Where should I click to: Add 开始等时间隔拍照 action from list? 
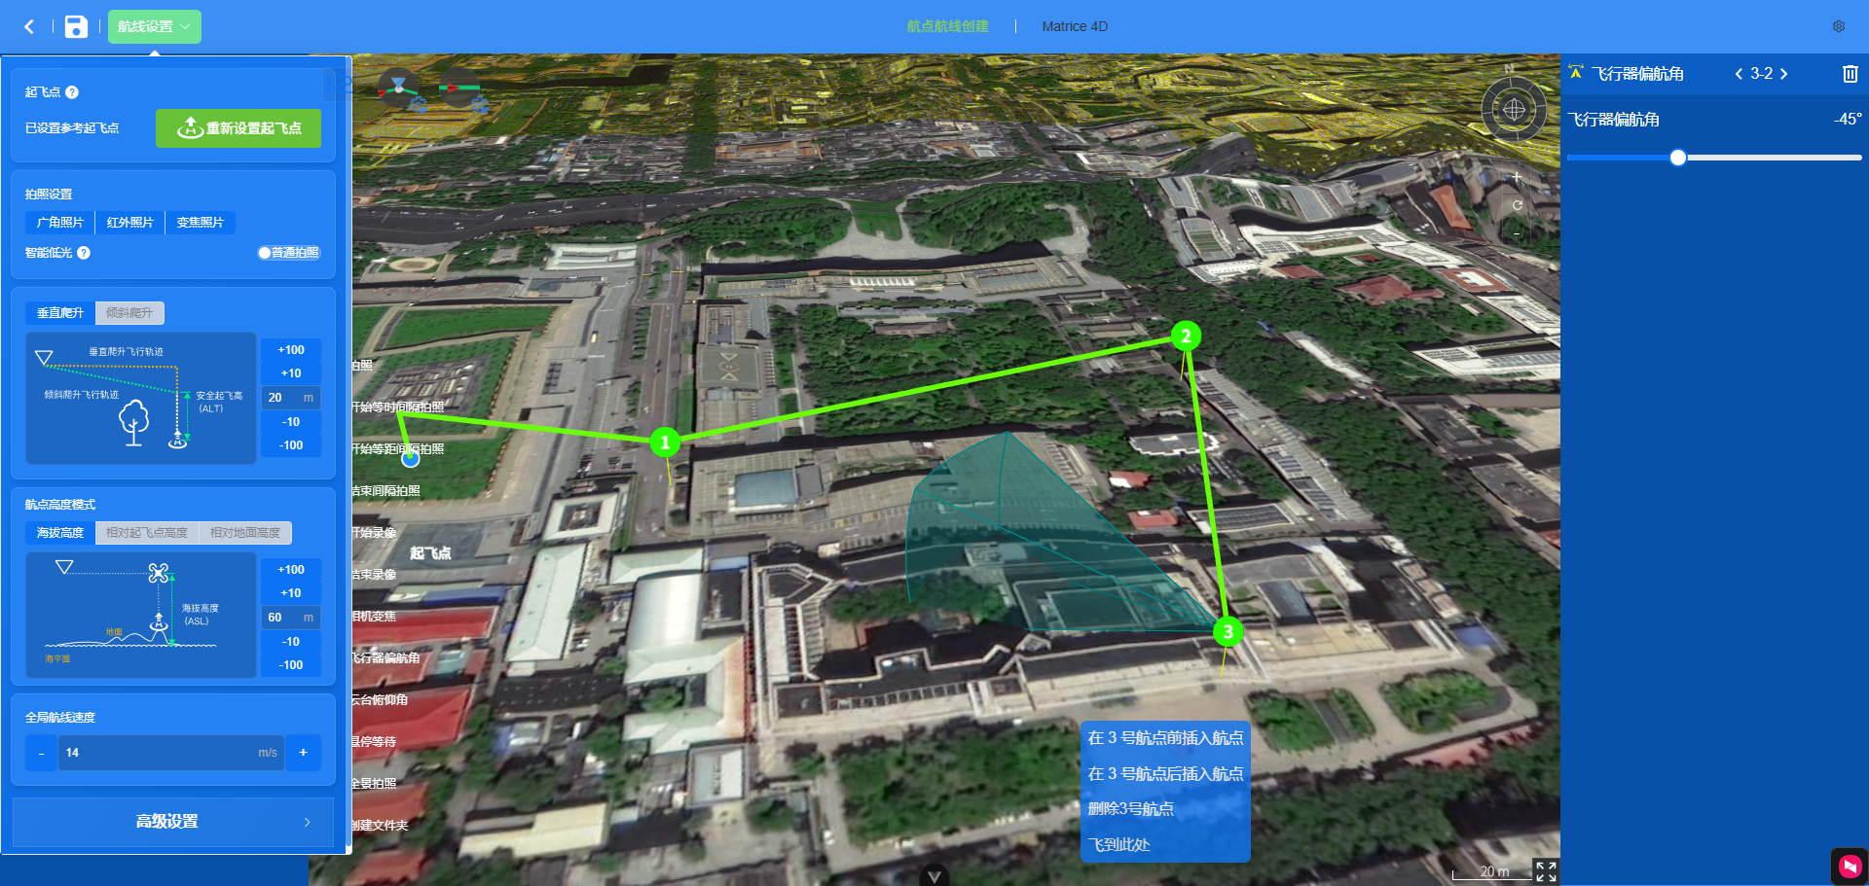point(398,408)
